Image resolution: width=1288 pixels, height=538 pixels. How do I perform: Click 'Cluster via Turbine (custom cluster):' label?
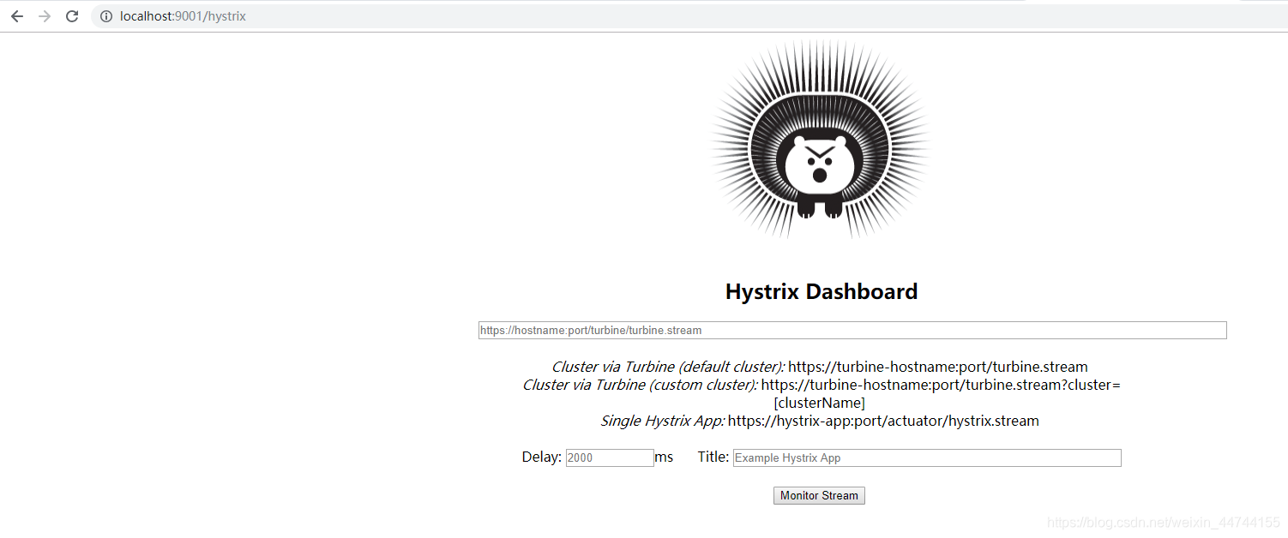click(640, 385)
